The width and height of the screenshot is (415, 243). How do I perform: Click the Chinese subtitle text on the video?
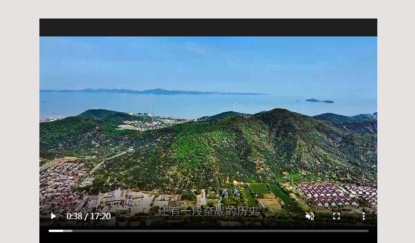[208, 211]
